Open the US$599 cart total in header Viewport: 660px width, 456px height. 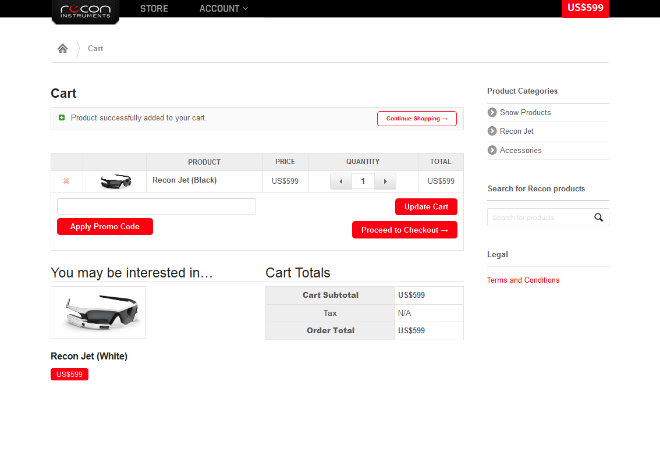point(585,8)
